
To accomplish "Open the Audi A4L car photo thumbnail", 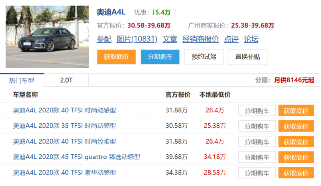I will (x=47, y=37).
